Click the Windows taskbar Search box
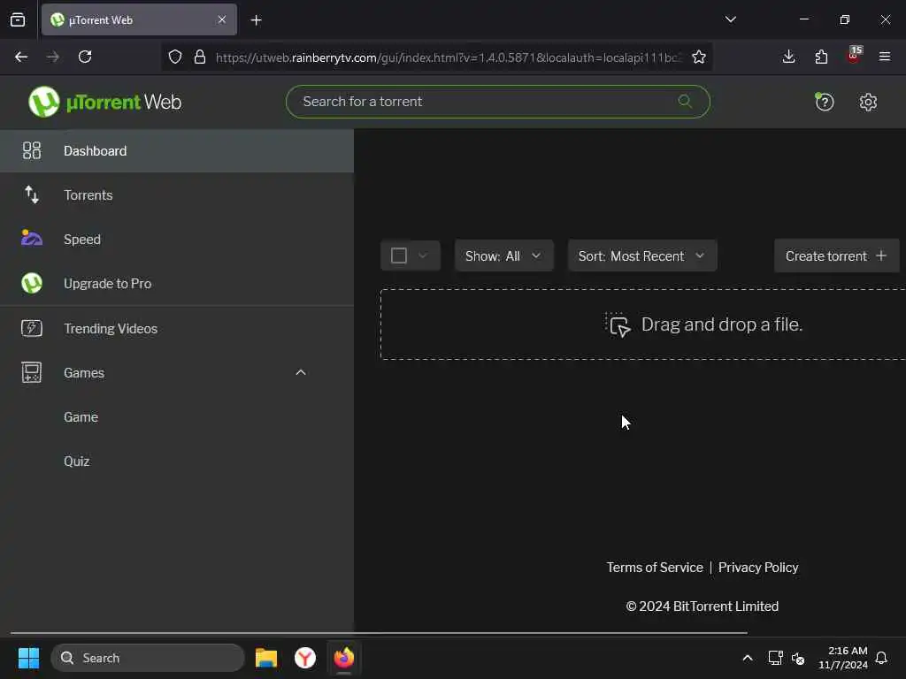Screen dimensions: 906x679 (x=148, y=658)
